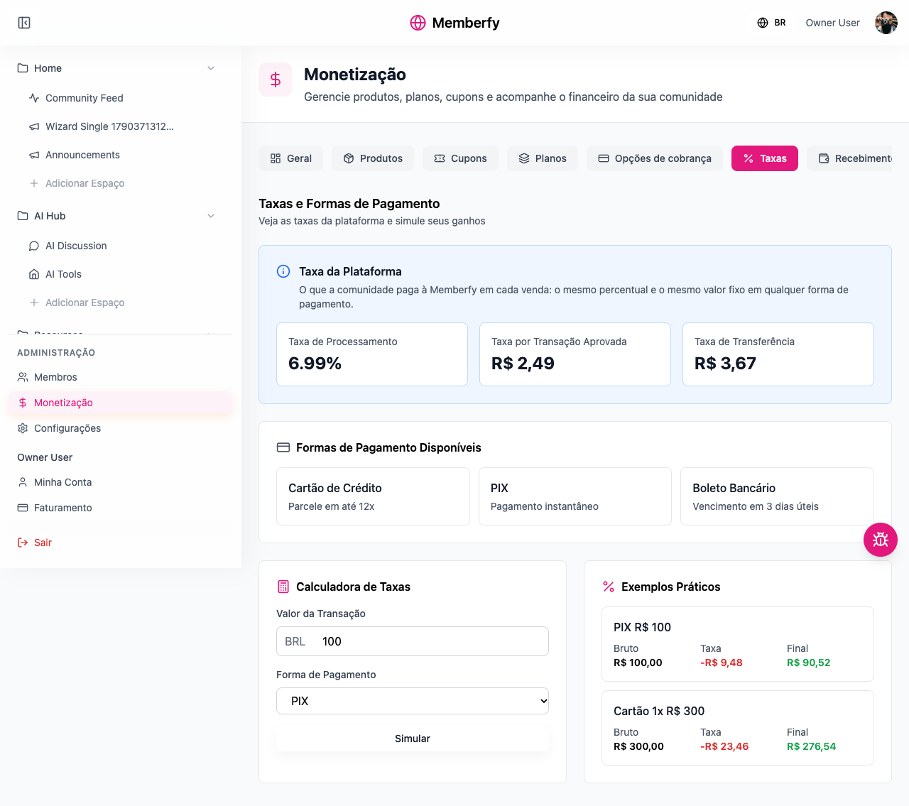Click the Memberfy globe logo
Viewport: 909px width, 806px height.
click(x=418, y=23)
